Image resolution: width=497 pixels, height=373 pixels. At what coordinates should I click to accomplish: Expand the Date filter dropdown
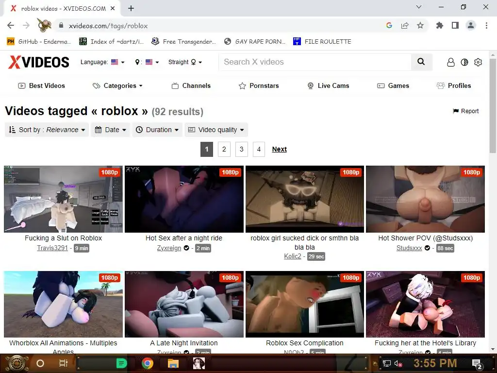click(111, 130)
